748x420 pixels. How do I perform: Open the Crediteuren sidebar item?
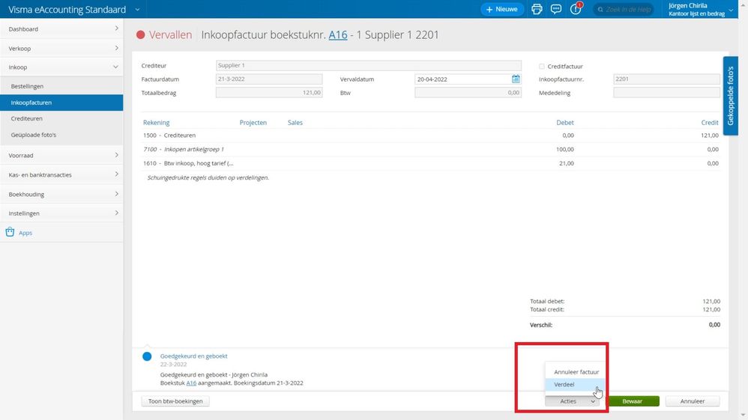click(x=27, y=119)
